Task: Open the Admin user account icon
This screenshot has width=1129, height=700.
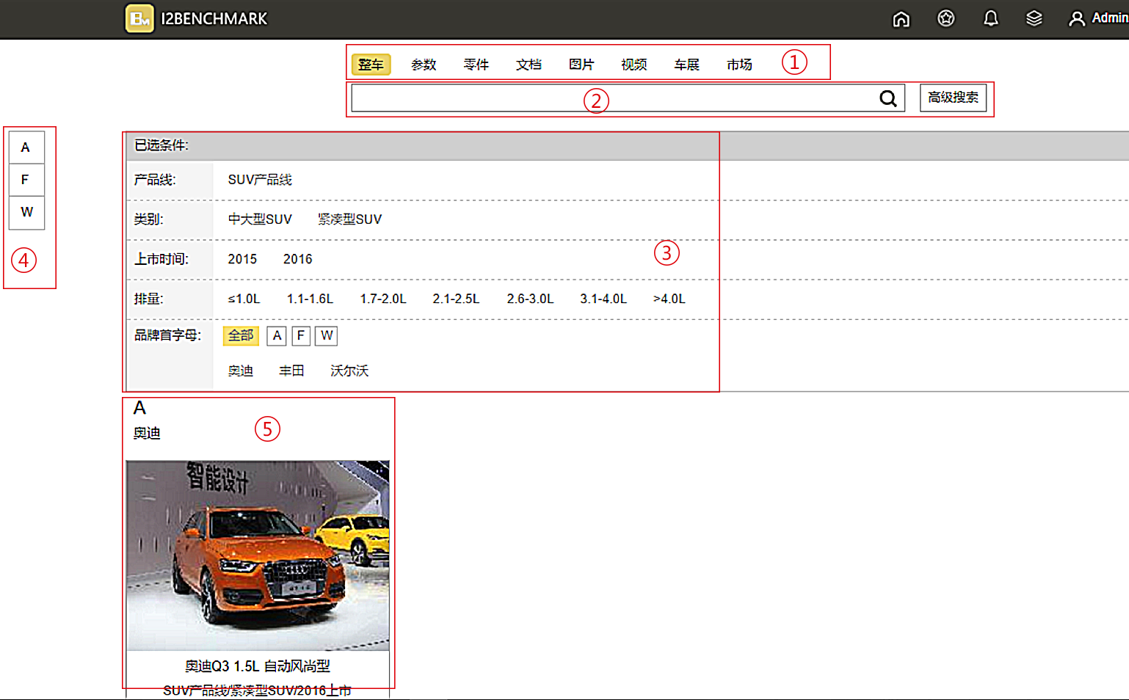Action: click(x=1077, y=19)
